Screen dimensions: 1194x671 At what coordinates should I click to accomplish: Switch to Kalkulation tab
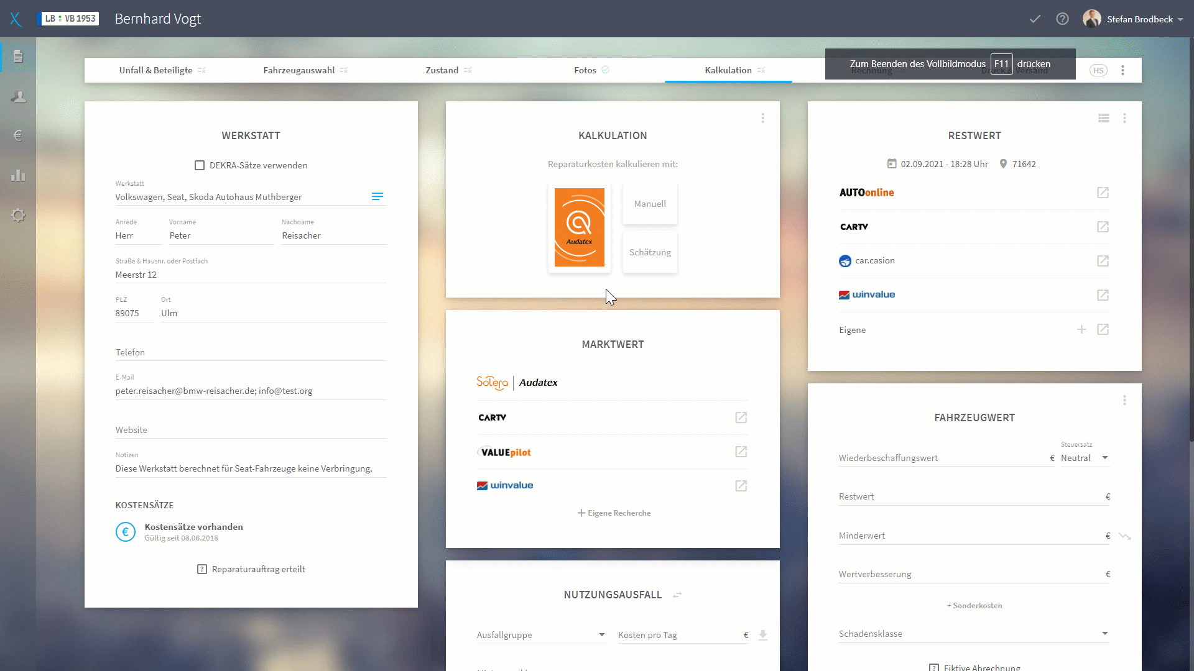tap(728, 70)
